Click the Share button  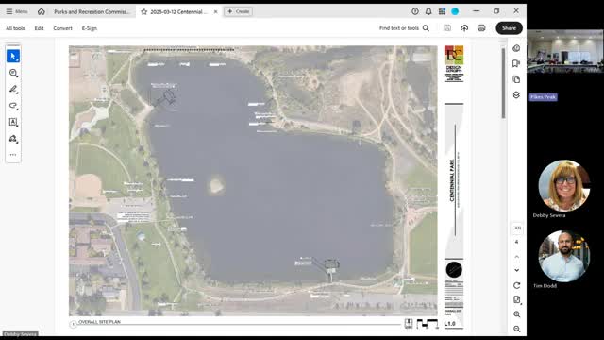tap(509, 28)
